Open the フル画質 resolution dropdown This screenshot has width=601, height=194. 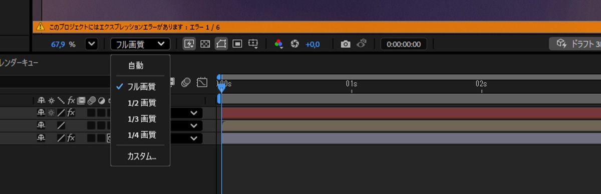[140, 44]
